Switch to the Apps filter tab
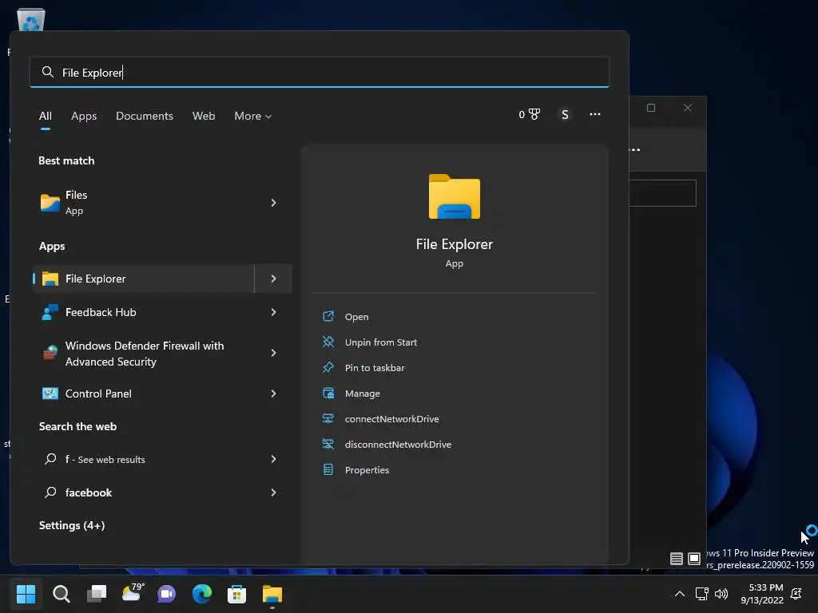The width and height of the screenshot is (818, 613). [x=84, y=117]
